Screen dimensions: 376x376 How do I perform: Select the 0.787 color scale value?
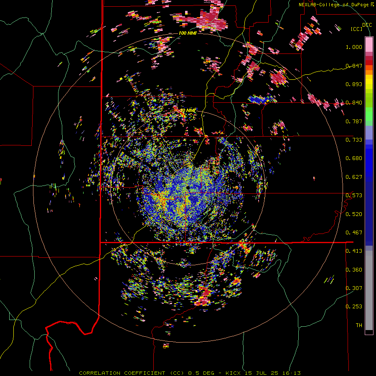(x=354, y=121)
